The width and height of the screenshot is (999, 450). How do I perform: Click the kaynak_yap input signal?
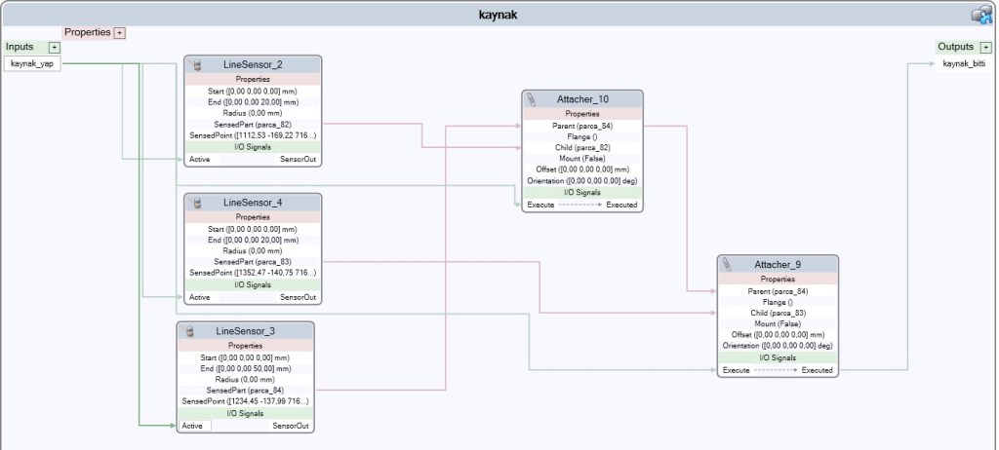point(32,63)
